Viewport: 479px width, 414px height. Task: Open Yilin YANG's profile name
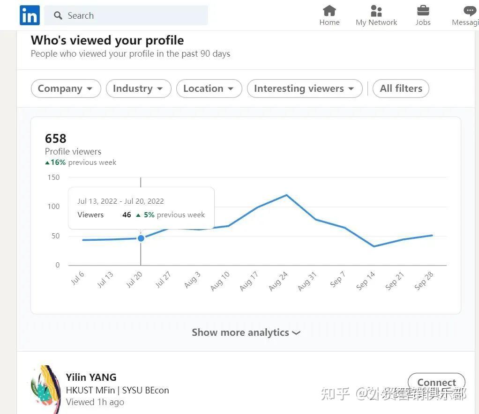pyautogui.click(x=91, y=377)
